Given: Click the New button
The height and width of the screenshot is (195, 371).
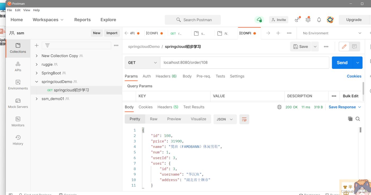Looking at the screenshot, I should 97,33.
